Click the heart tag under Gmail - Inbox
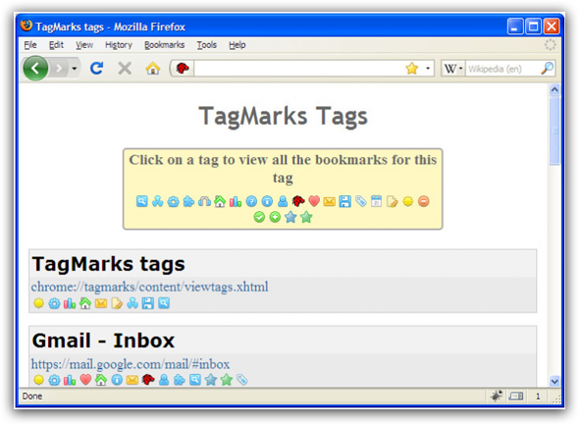 (85, 379)
